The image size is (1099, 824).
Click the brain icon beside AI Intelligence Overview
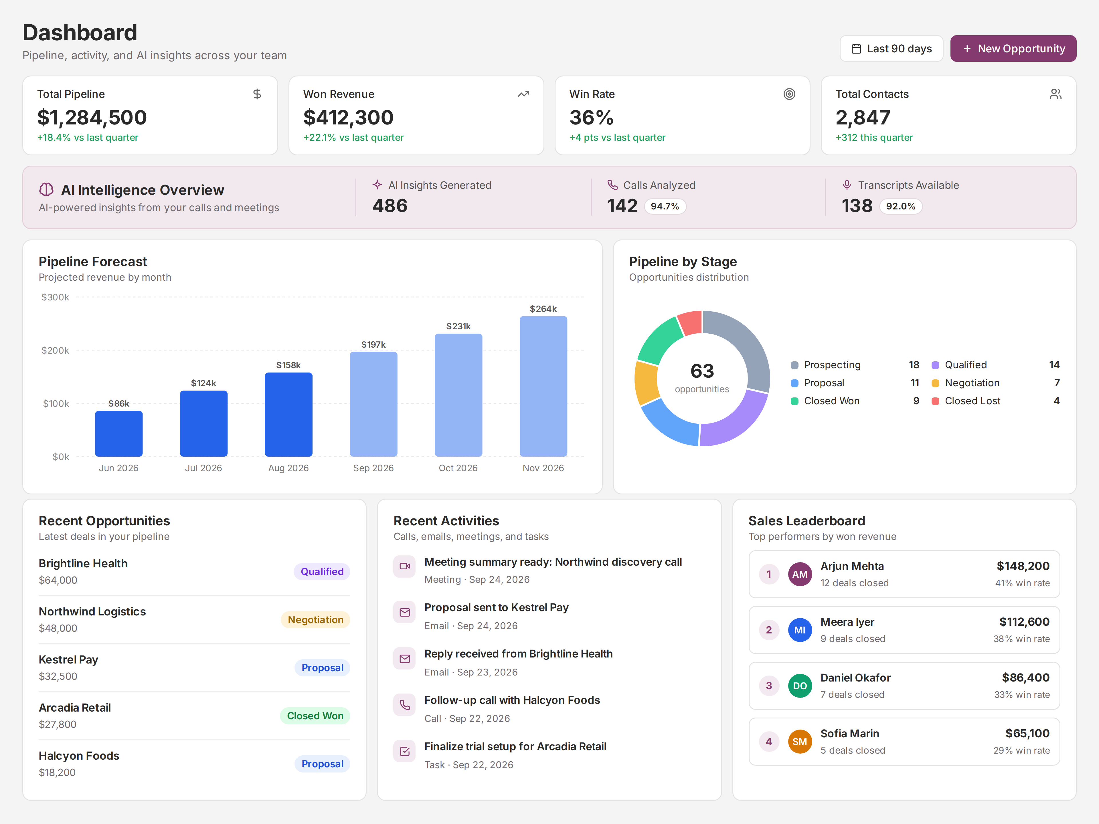point(46,190)
